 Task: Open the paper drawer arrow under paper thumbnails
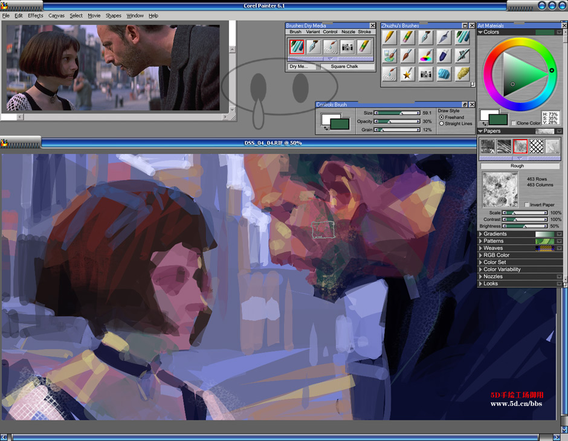(520, 158)
